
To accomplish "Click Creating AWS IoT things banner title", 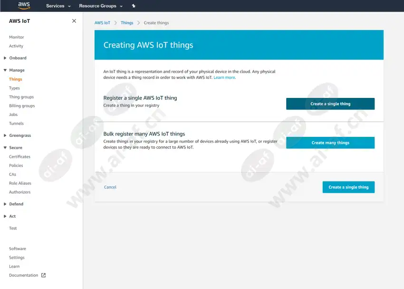I will point(148,45).
